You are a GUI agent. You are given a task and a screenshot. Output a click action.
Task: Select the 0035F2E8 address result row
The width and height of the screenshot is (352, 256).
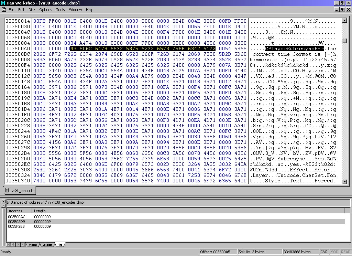[176, 226]
